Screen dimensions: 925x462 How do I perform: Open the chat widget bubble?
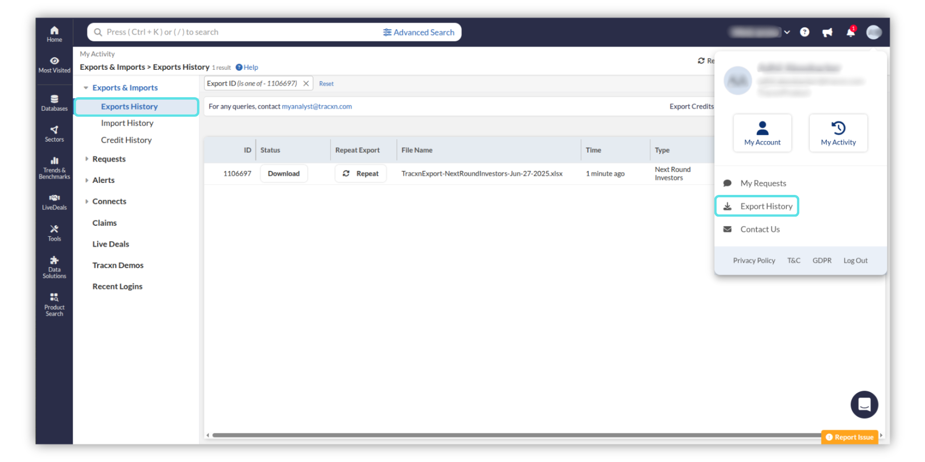[864, 404]
